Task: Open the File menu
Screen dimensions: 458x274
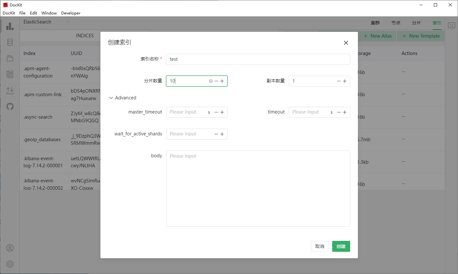Action: tap(22, 13)
